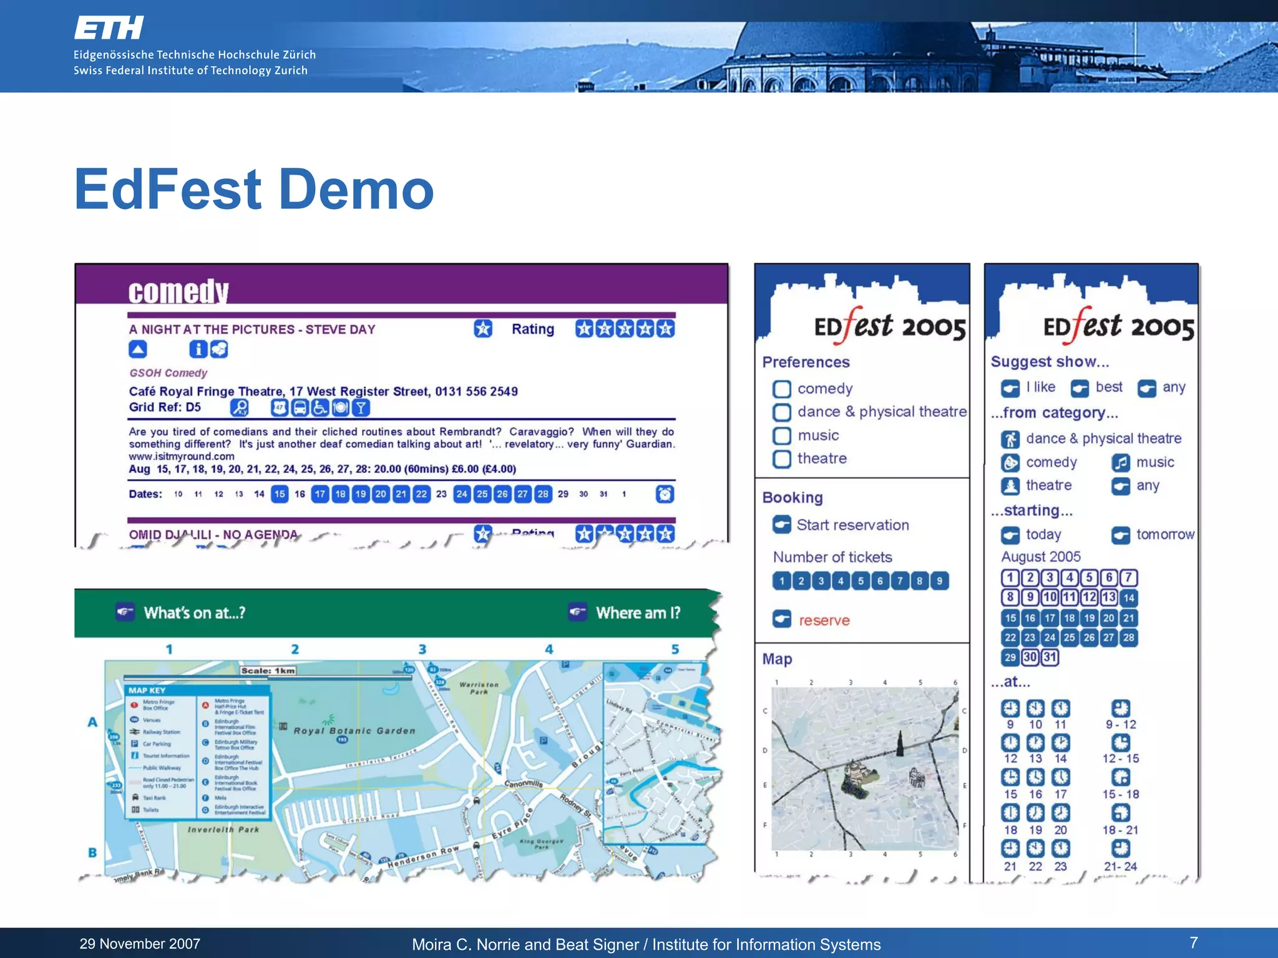Select the 'What's on at...?' pointer button
Viewport: 1278px width, 958px height.
[125, 612]
